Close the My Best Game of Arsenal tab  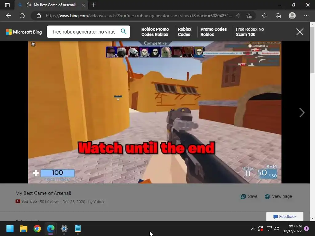pyautogui.click(x=84, y=5)
